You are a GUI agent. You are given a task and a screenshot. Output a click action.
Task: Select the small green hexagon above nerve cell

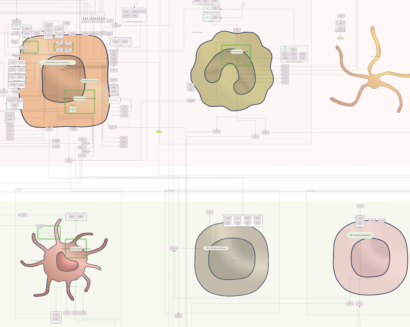coord(340,38)
